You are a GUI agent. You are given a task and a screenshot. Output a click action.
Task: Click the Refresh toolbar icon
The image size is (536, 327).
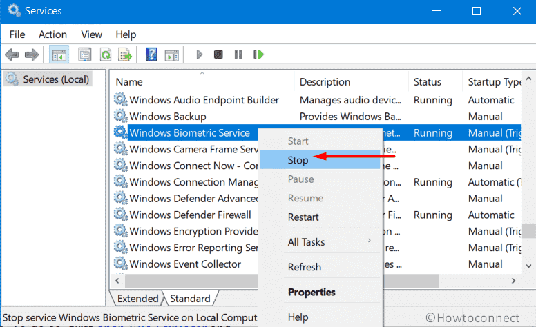(x=106, y=54)
